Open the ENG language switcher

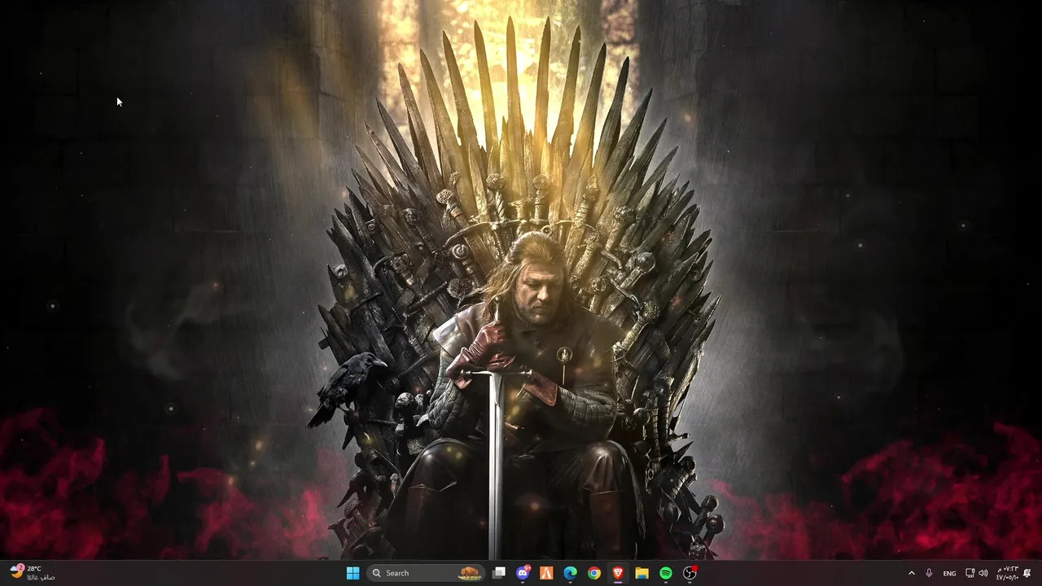pos(949,573)
